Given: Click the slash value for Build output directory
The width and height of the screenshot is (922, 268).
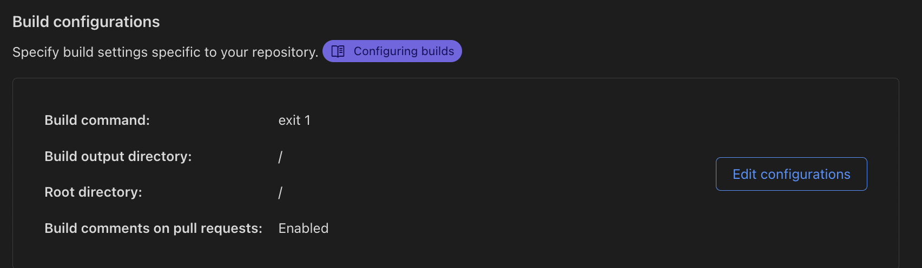Looking at the screenshot, I should click(x=280, y=157).
